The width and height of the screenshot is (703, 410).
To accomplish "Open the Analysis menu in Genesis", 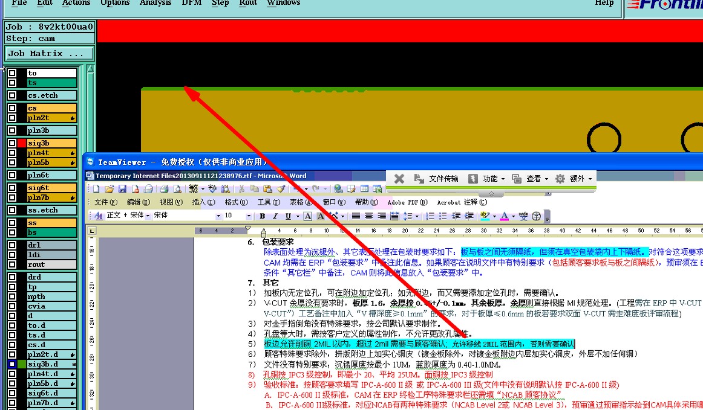I will coord(155,2).
